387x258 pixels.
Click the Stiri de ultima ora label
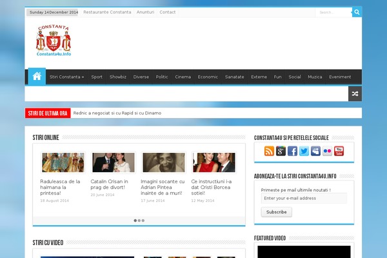point(48,113)
